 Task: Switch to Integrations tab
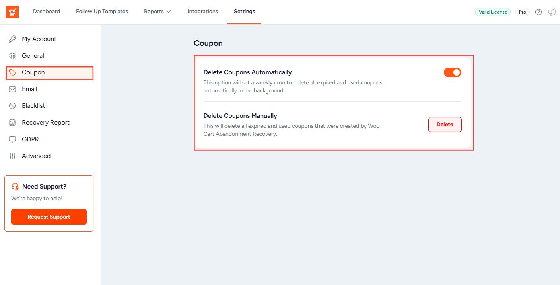(203, 12)
